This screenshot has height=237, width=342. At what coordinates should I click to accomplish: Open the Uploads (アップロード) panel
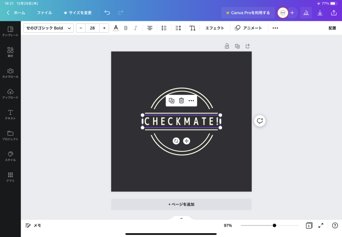[10, 94]
